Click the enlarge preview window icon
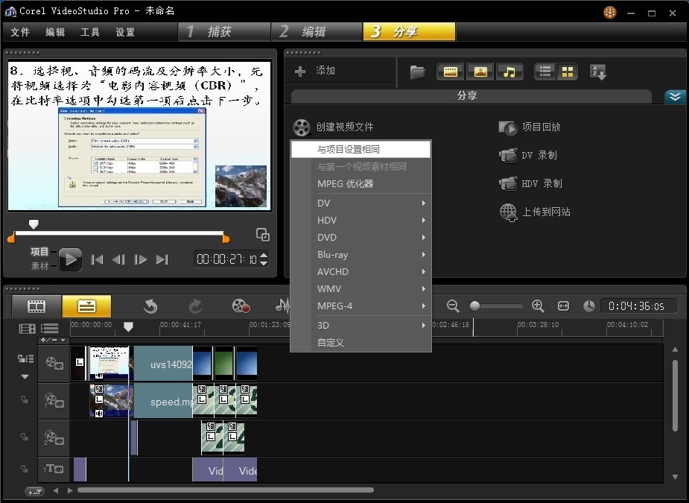This screenshot has width=689, height=503. click(263, 235)
